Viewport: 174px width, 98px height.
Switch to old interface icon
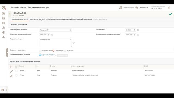(x=121, y=7)
